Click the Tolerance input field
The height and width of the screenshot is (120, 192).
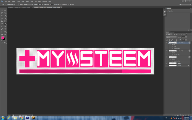coord(51,4)
